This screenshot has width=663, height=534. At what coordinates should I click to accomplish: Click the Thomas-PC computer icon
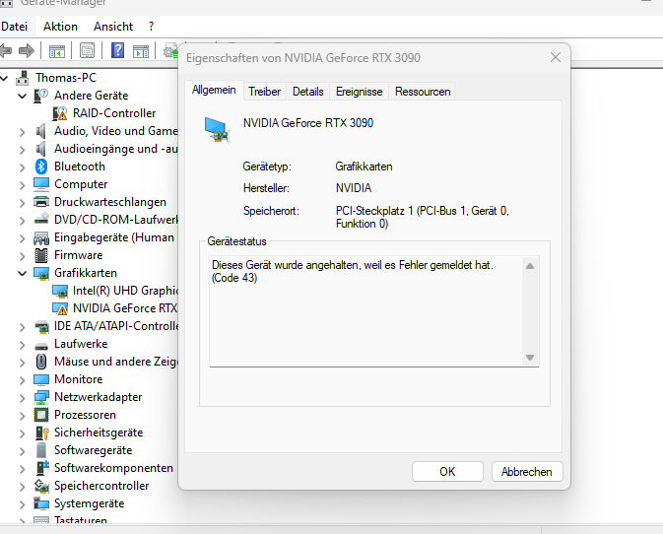pos(23,78)
